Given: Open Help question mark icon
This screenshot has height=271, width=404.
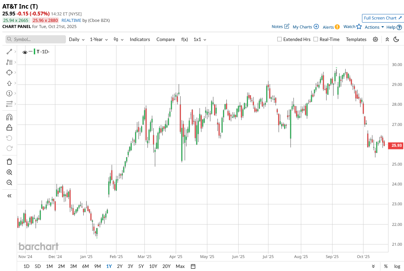Looking at the screenshot, I should (x=399, y=27).
